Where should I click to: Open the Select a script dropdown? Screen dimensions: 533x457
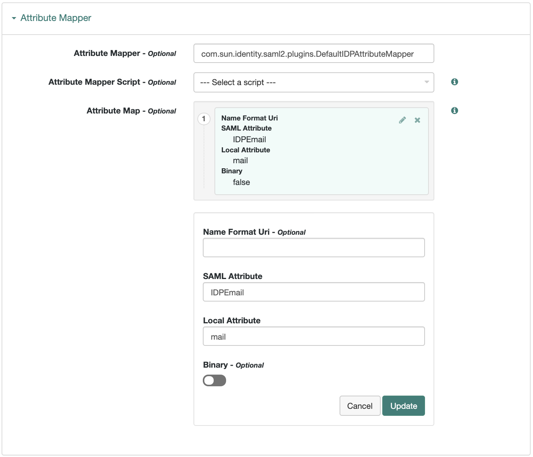[x=314, y=82]
